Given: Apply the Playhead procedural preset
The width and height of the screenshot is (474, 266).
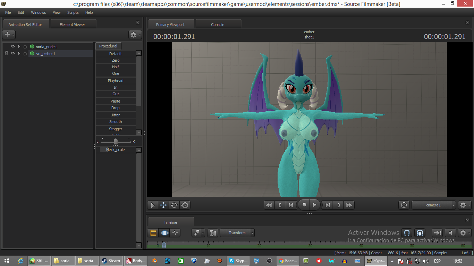Looking at the screenshot, I should pyautogui.click(x=116, y=81).
